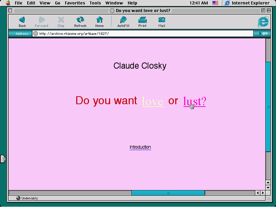This screenshot has height=207, width=276.
Task: Open the Introduction link
Action: [140, 147]
